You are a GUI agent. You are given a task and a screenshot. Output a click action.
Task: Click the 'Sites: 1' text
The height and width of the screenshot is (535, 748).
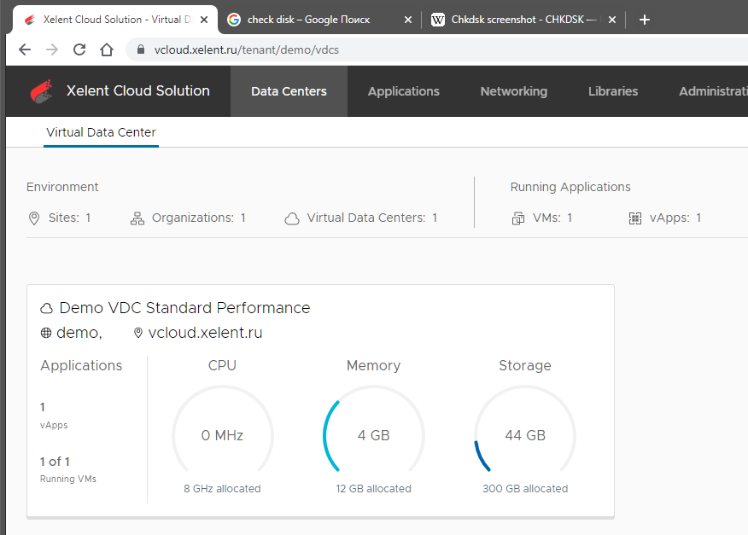tap(70, 218)
